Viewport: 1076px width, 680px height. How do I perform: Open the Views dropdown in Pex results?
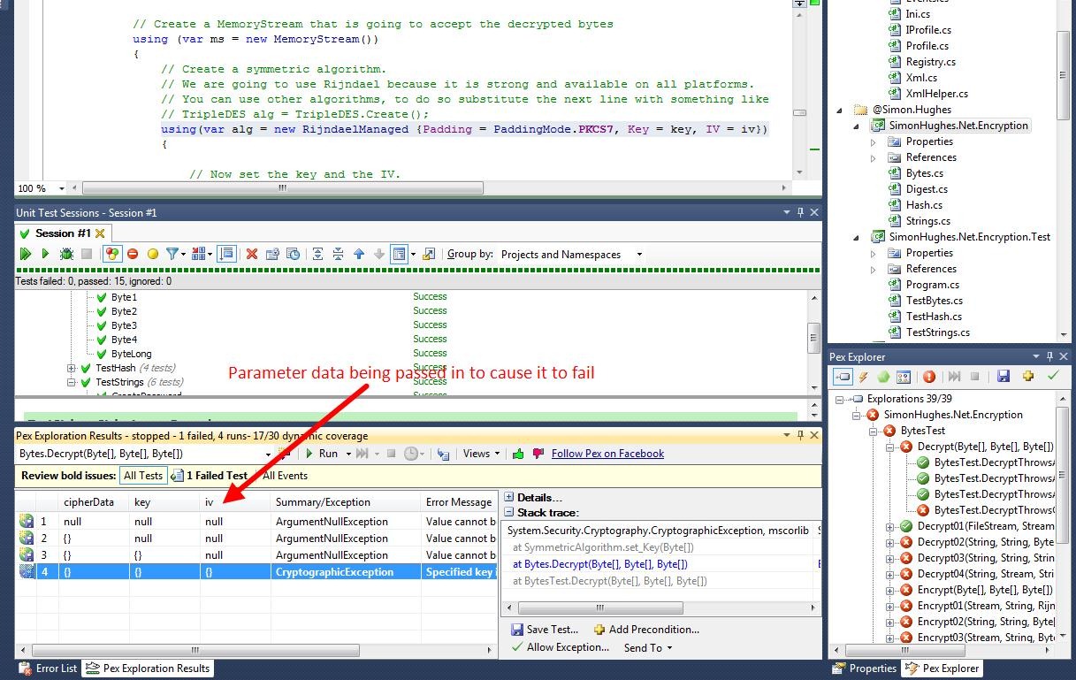pos(482,454)
